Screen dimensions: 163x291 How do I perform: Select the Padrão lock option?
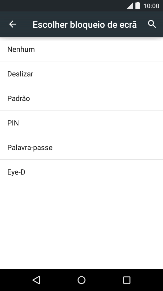(81, 98)
